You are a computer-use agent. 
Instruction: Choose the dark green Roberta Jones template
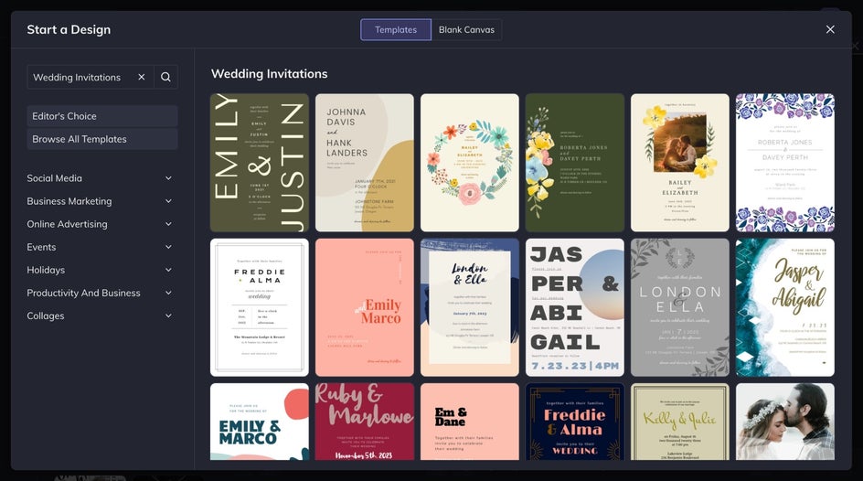click(575, 163)
